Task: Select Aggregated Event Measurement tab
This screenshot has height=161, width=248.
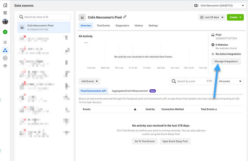Action: 130,91
